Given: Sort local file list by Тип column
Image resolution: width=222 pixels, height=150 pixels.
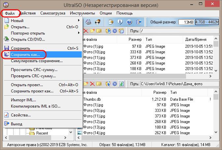Looking at the screenshot, I should [x=188, y=92].
